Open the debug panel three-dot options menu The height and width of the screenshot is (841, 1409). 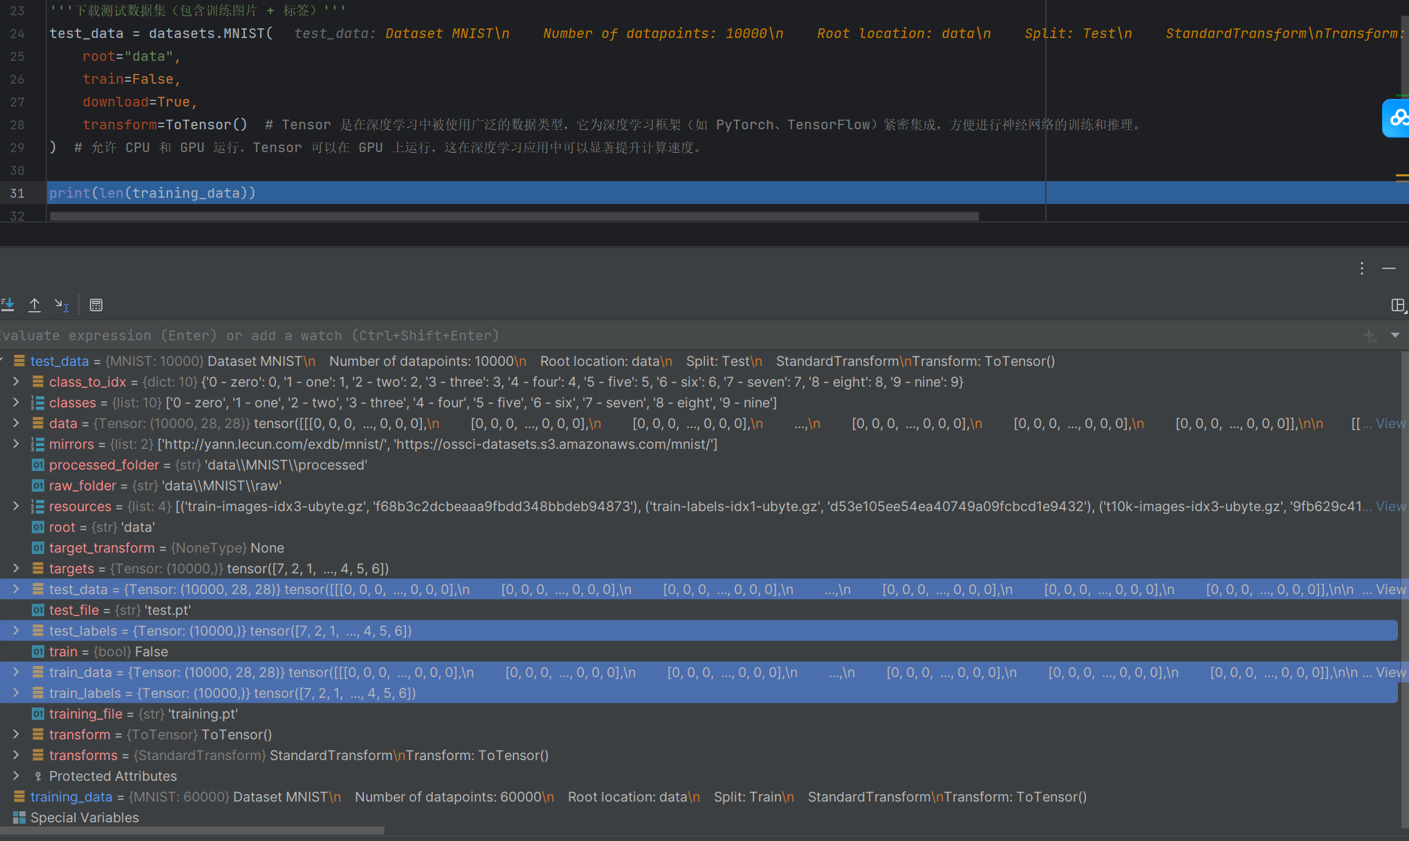point(1361,268)
